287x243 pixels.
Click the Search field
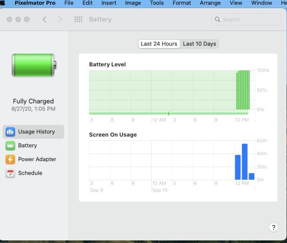(246, 19)
